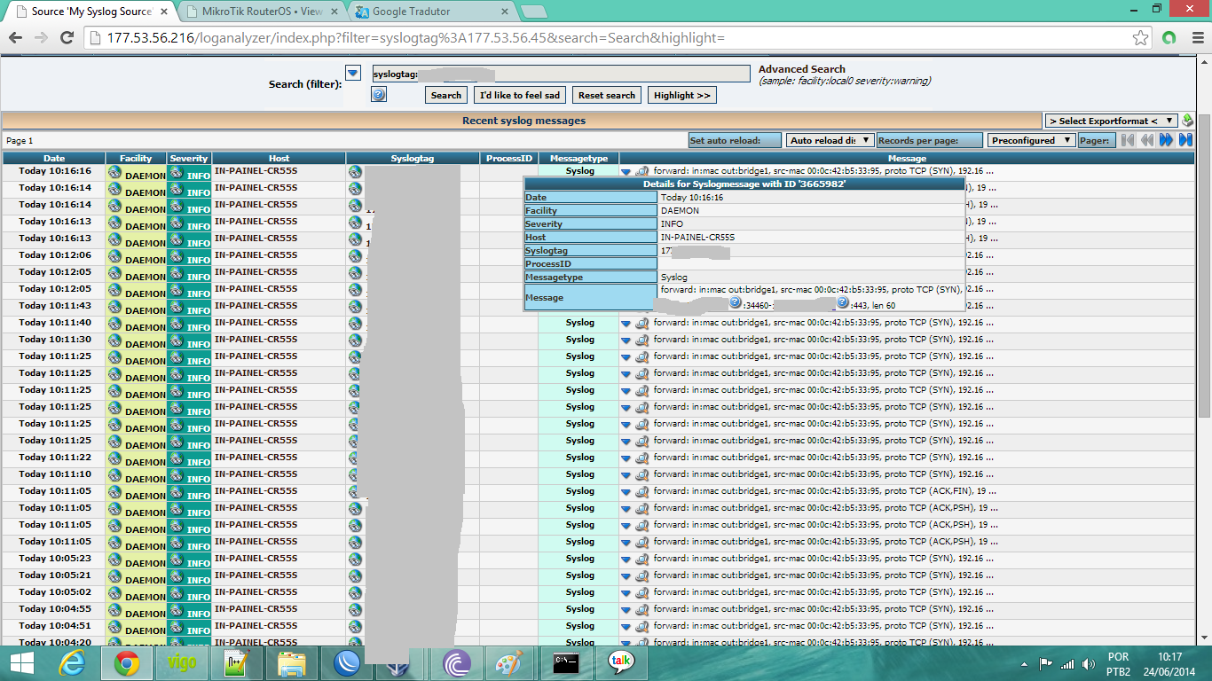
Task: Open the Auto reload dropdown
Action: coord(830,140)
